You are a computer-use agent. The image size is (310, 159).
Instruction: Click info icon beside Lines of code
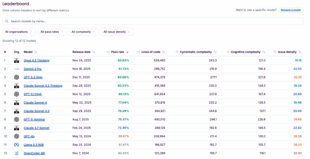pyautogui.click(x=138, y=52)
